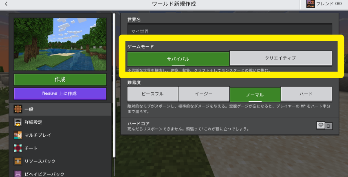Image resolution: width=348 pixels, height=177 pixels.
Task: Set difficulty to ノーマル
Action: tap(255, 94)
